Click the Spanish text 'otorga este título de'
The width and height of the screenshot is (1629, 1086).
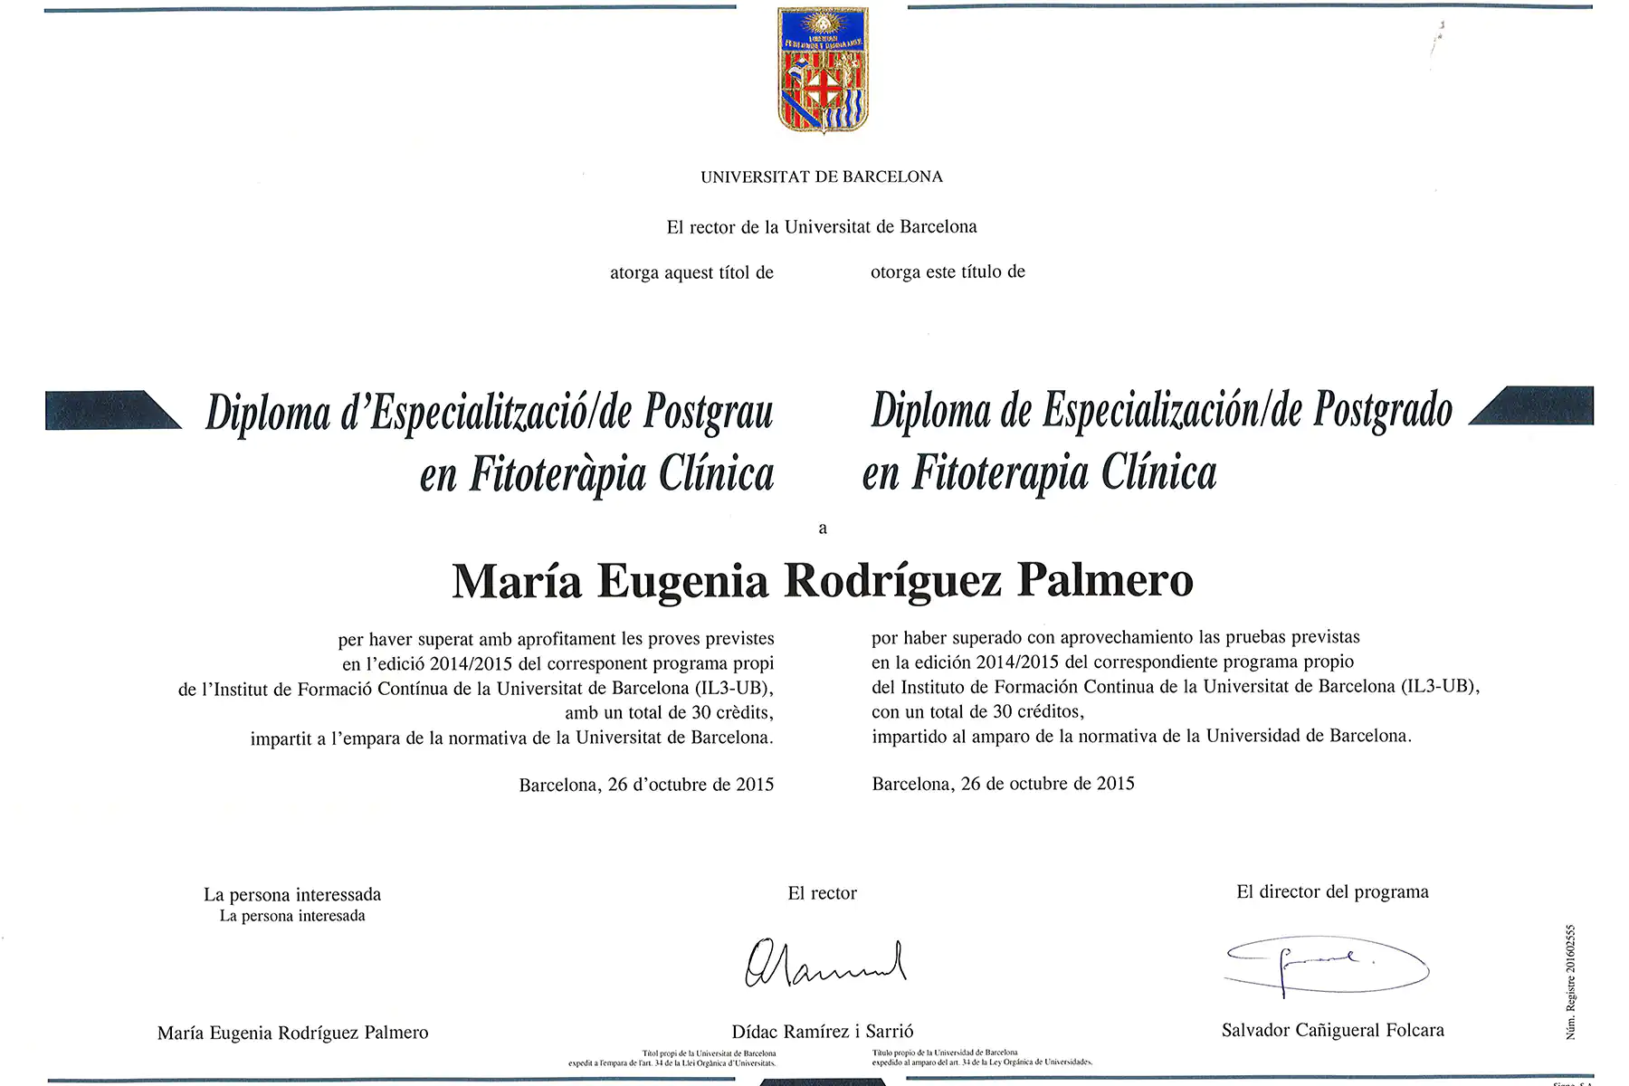pyautogui.click(x=948, y=271)
